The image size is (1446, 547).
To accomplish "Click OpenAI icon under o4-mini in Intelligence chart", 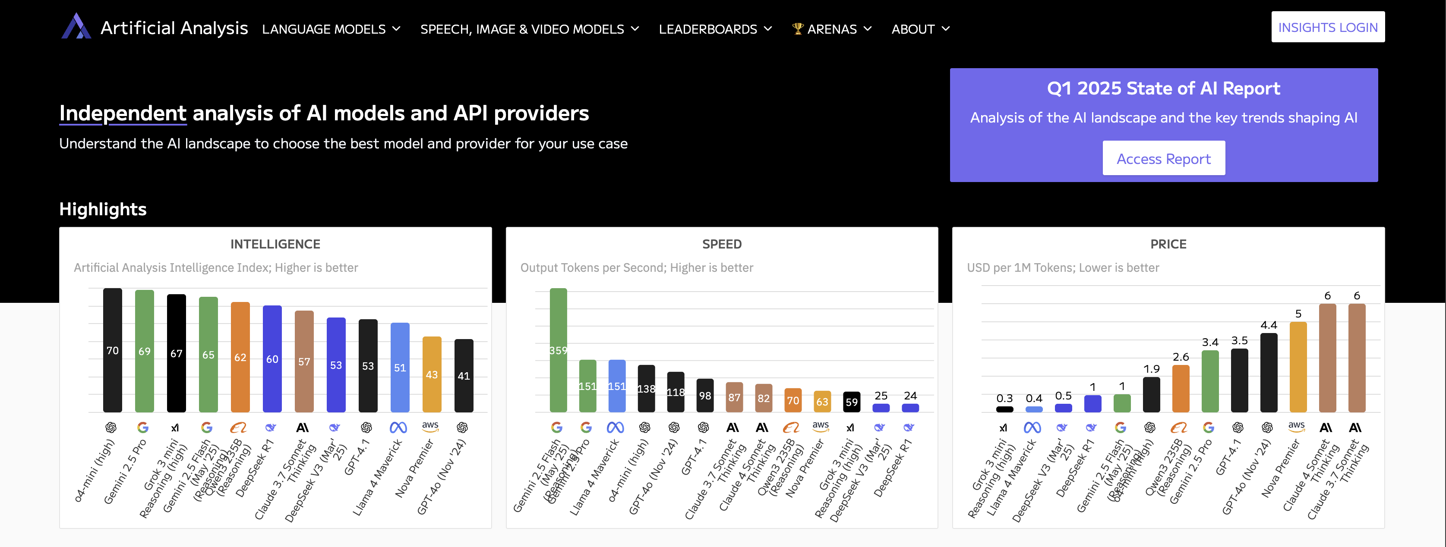I will click(x=111, y=428).
